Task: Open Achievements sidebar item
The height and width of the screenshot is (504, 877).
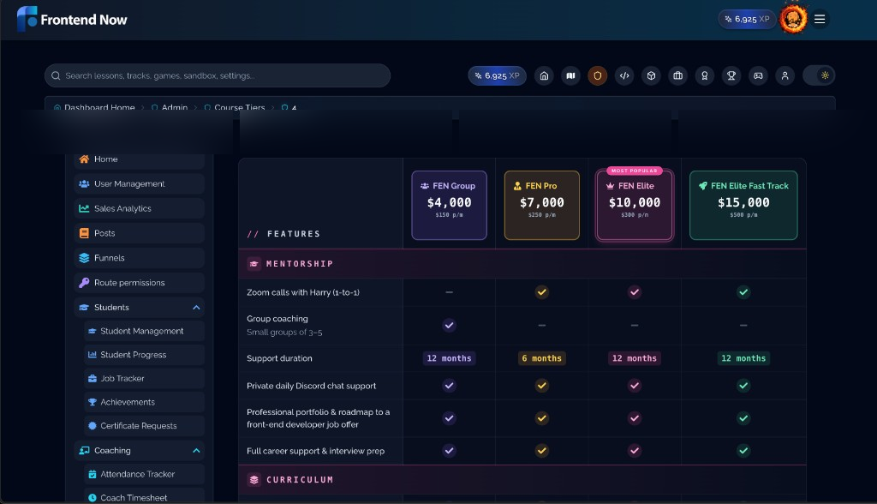Action: point(144,402)
